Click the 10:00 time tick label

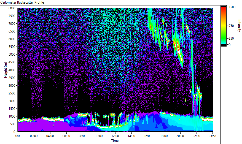99,136
